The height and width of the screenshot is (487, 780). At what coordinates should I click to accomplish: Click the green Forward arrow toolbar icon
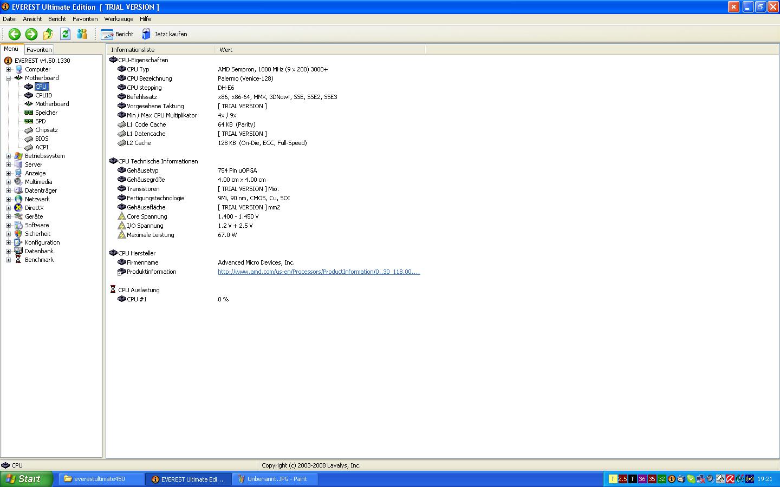(31, 34)
